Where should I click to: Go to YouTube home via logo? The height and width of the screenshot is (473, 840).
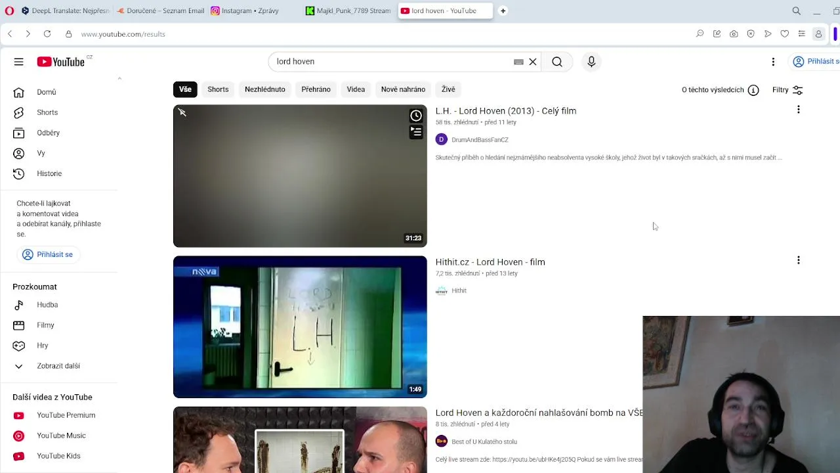[60, 62]
